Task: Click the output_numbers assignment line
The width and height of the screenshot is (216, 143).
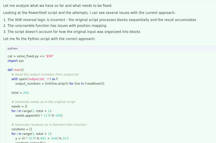Action: click(60, 84)
